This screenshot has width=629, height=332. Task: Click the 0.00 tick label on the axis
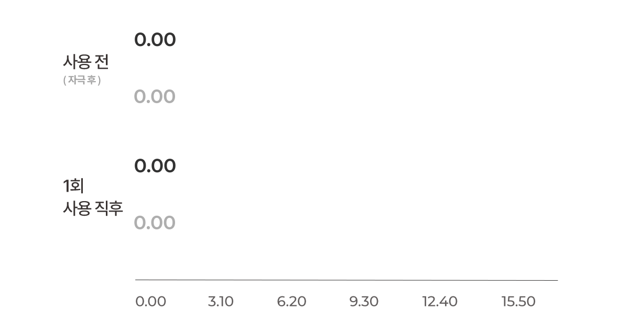click(x=150, y=302)
